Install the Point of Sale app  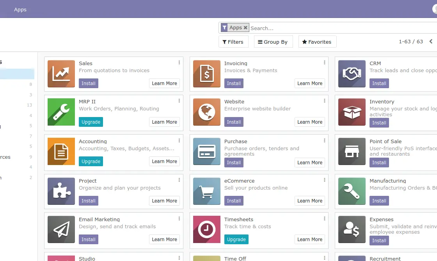[x=379, y=162]
